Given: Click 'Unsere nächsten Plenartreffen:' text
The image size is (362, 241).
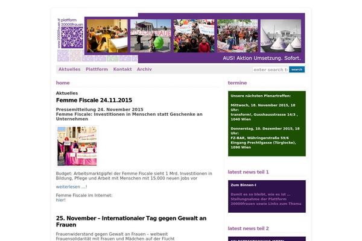Looking at the screenshot, I should (x=261, y=96).
